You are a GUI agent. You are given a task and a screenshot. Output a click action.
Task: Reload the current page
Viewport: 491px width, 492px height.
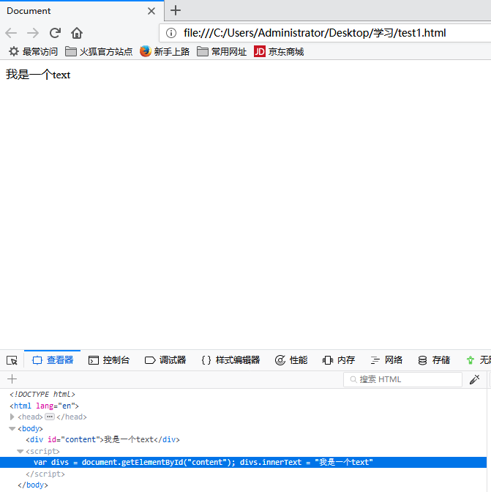(55, 33)
